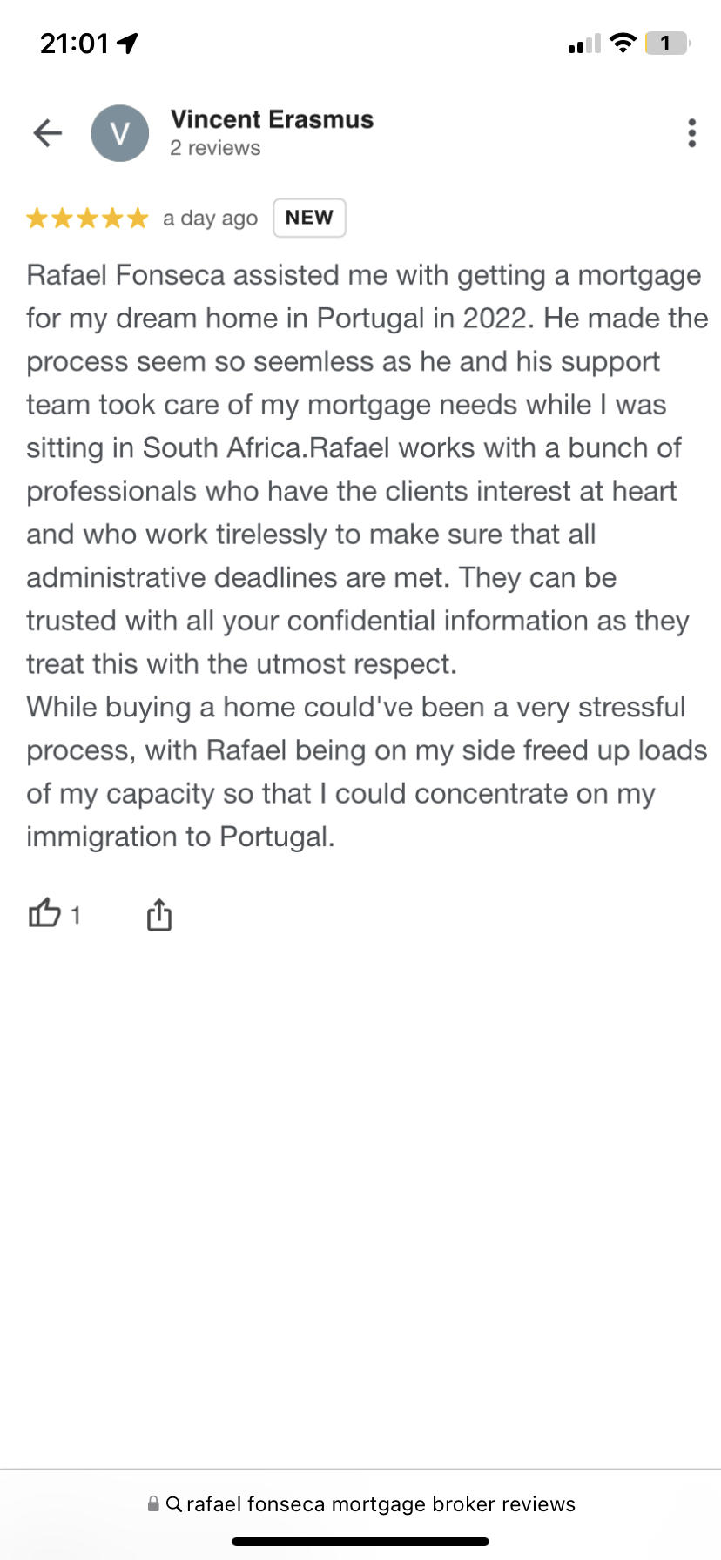This screenshot has width=721, height=1560.
Task: Share this review via share icon
Action: coord(158,914)
